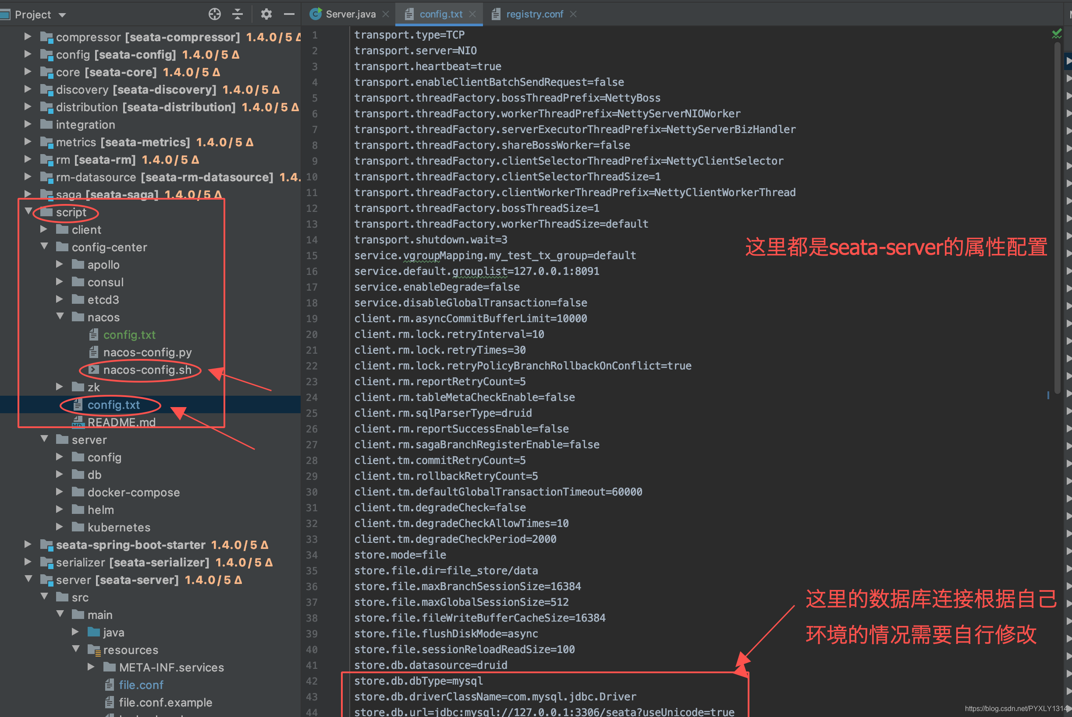Click the green inspection checkmark icon
The height and width of the screenshot is (717, 1072).
coord(1057,33)
